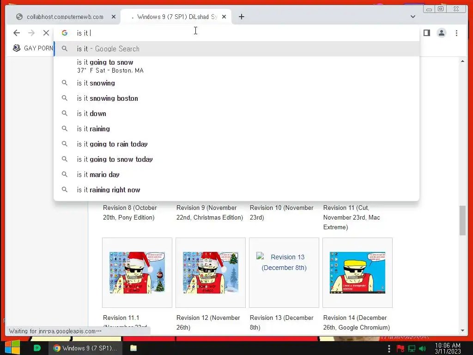Screen dimensions: 473x355
Task: Open the Revision 11.1 thumbnail image
Action: 137,273
